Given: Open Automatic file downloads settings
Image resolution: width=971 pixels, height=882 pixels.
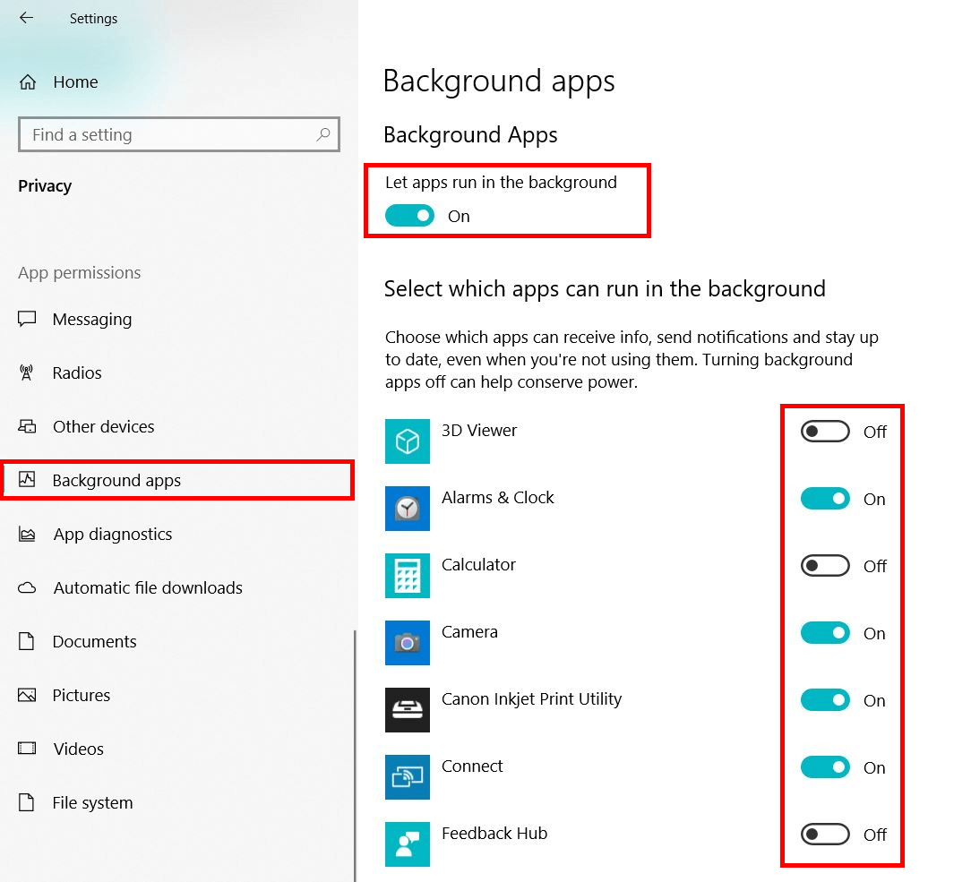Looking at the screenshot, I should coord(178,587).
